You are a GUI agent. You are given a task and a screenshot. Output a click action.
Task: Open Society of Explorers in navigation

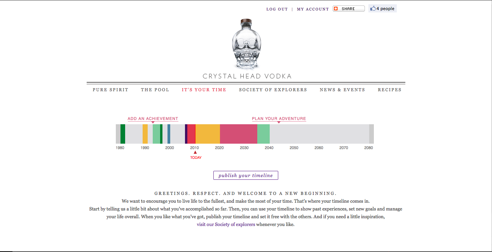tap(273, 90)
